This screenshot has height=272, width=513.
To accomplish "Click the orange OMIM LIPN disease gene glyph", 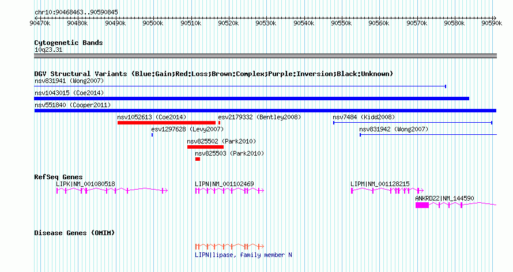I will coord(229,246).
